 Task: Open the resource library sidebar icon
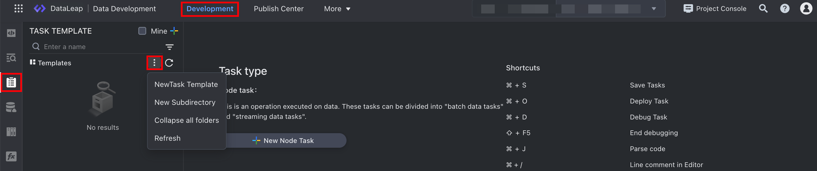(x=11, y=131)
